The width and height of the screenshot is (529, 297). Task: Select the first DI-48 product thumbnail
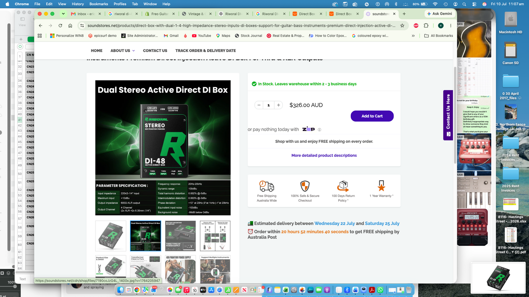(111, 236)
